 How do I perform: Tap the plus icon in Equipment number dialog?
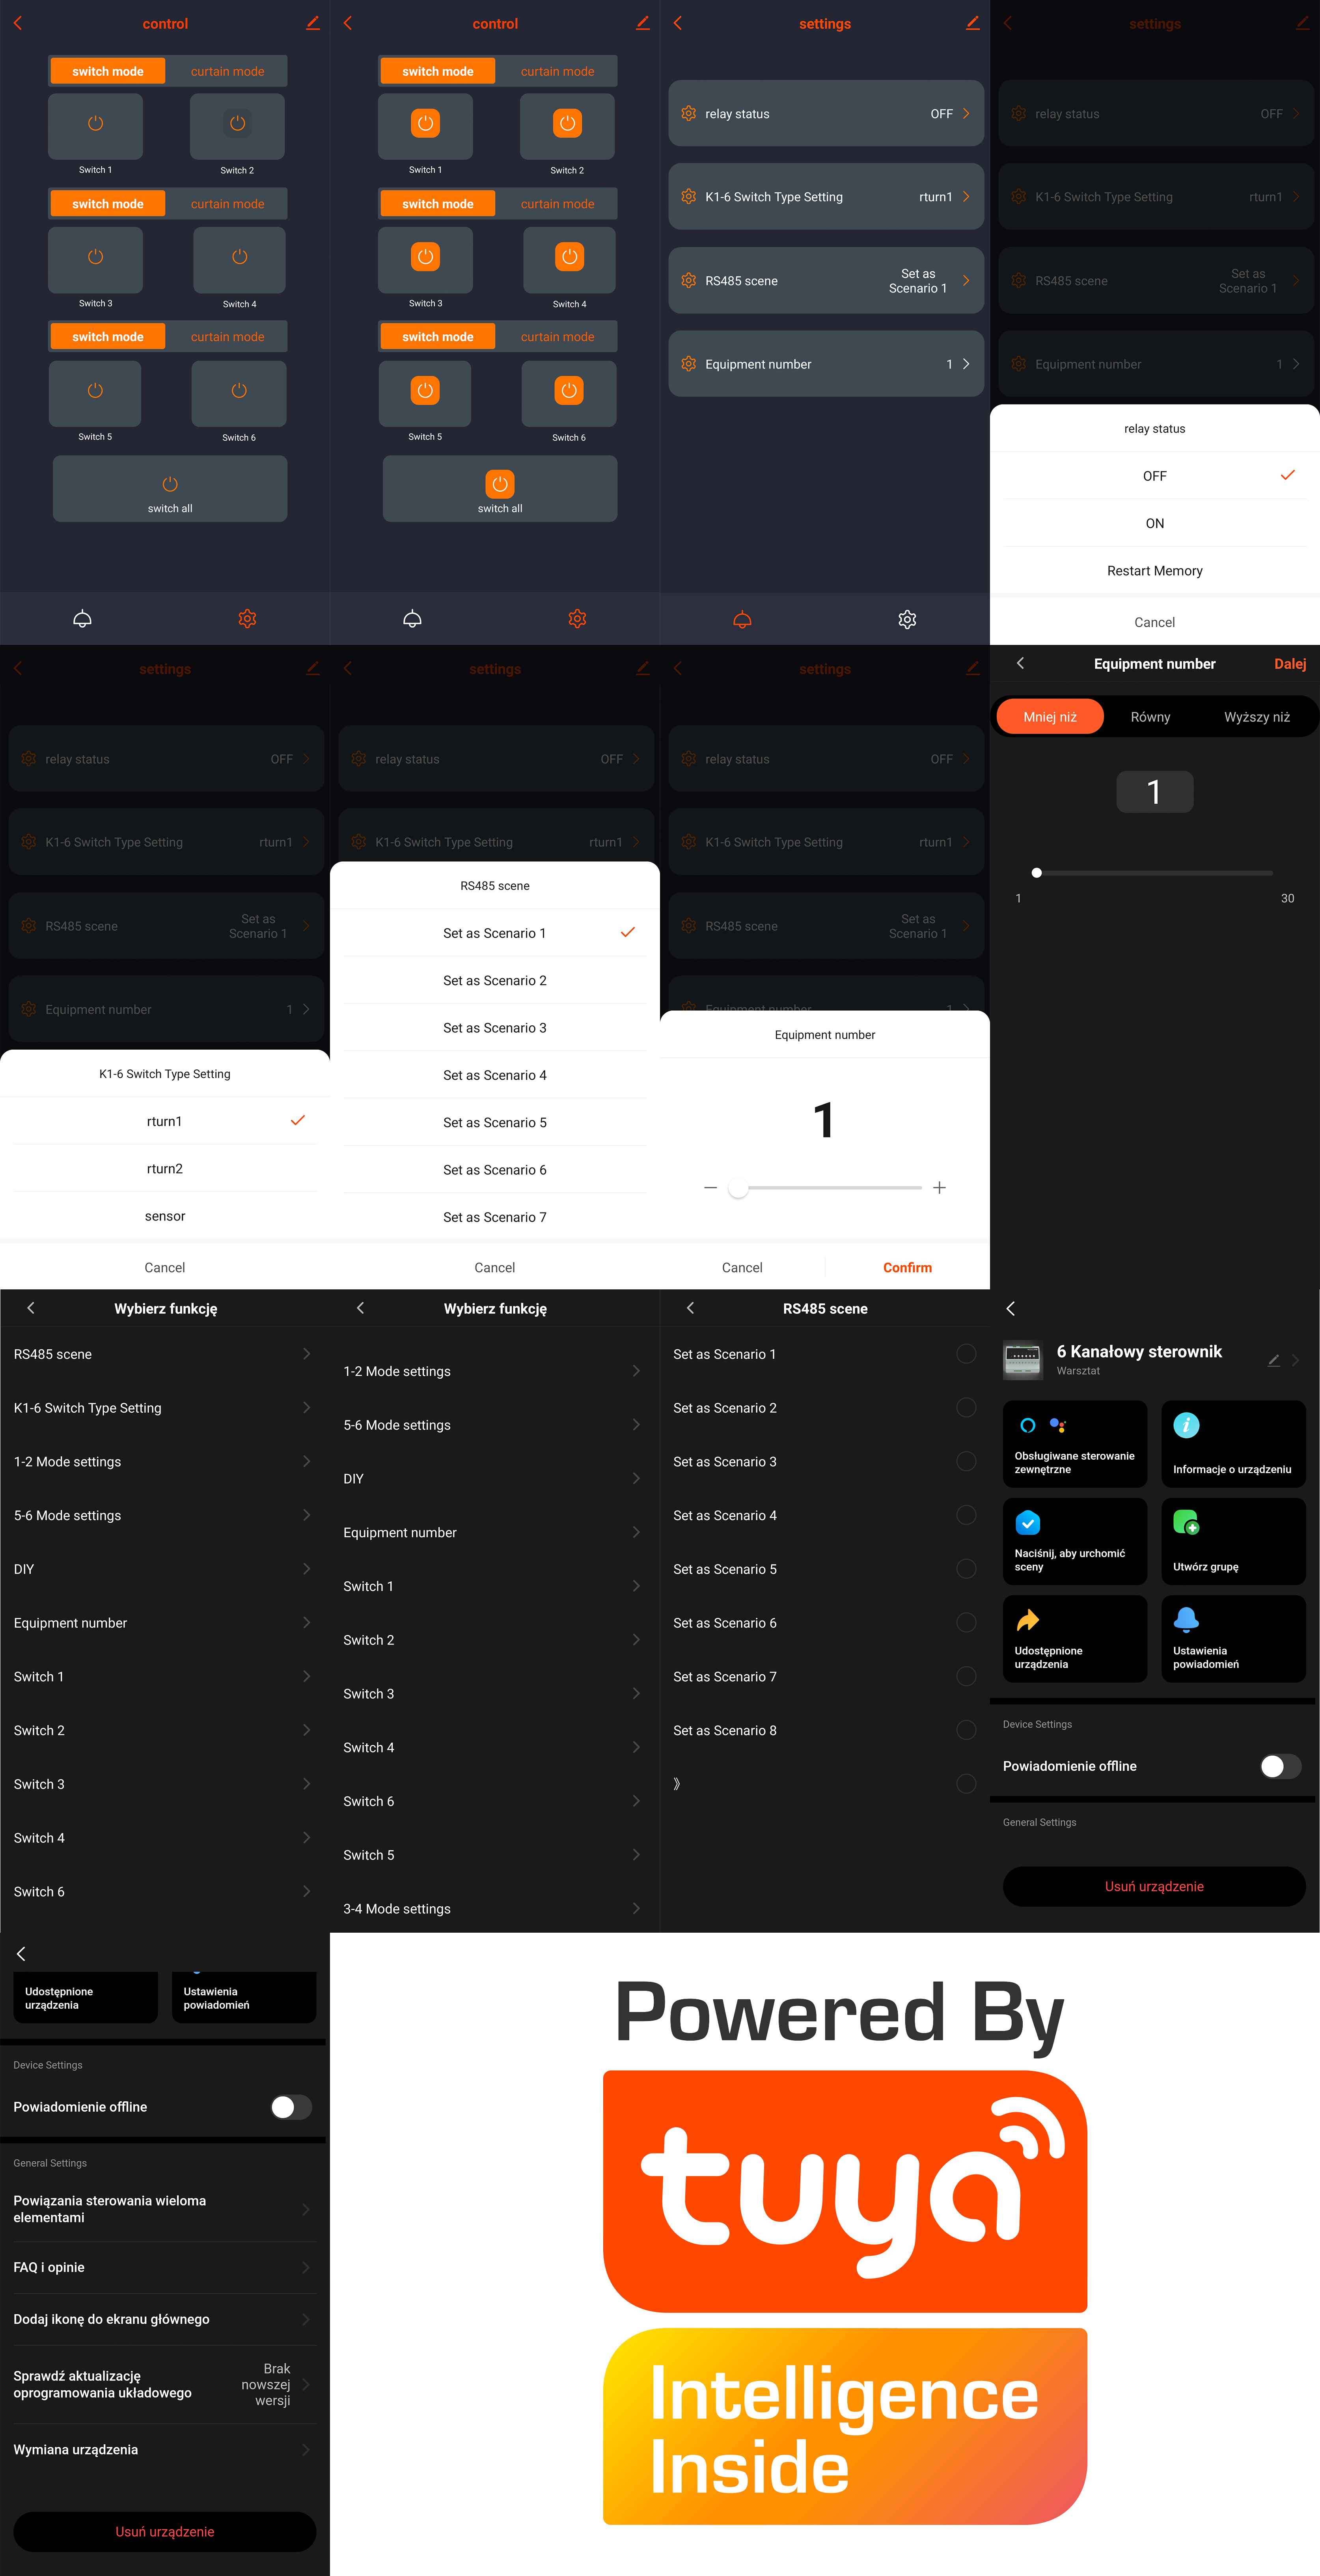point(939,1188)
